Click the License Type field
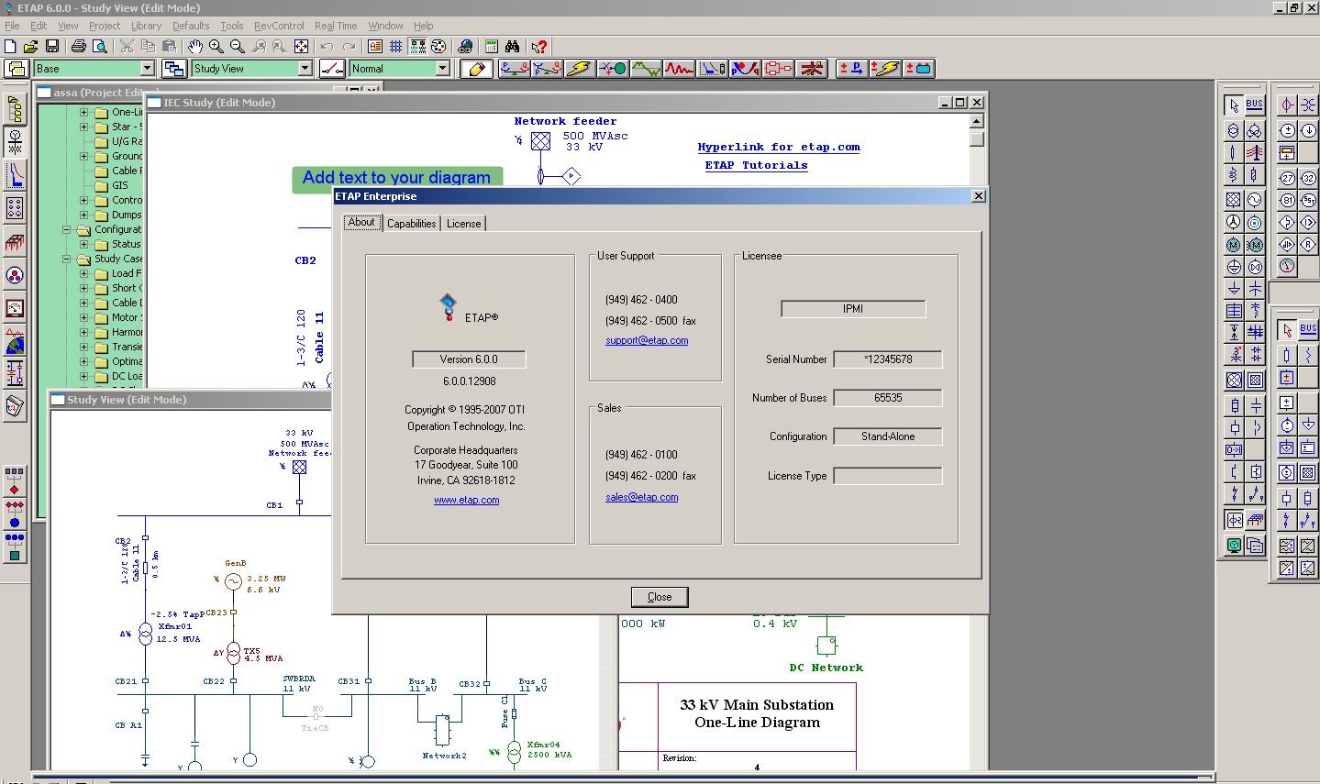The width and height of the screenshot is (1320, 784). point(887,476)
